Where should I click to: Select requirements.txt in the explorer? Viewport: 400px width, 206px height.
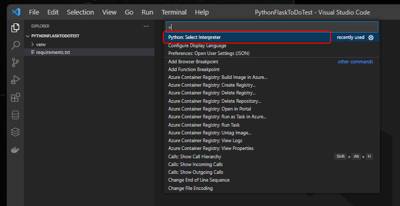[x=89, y=52]
